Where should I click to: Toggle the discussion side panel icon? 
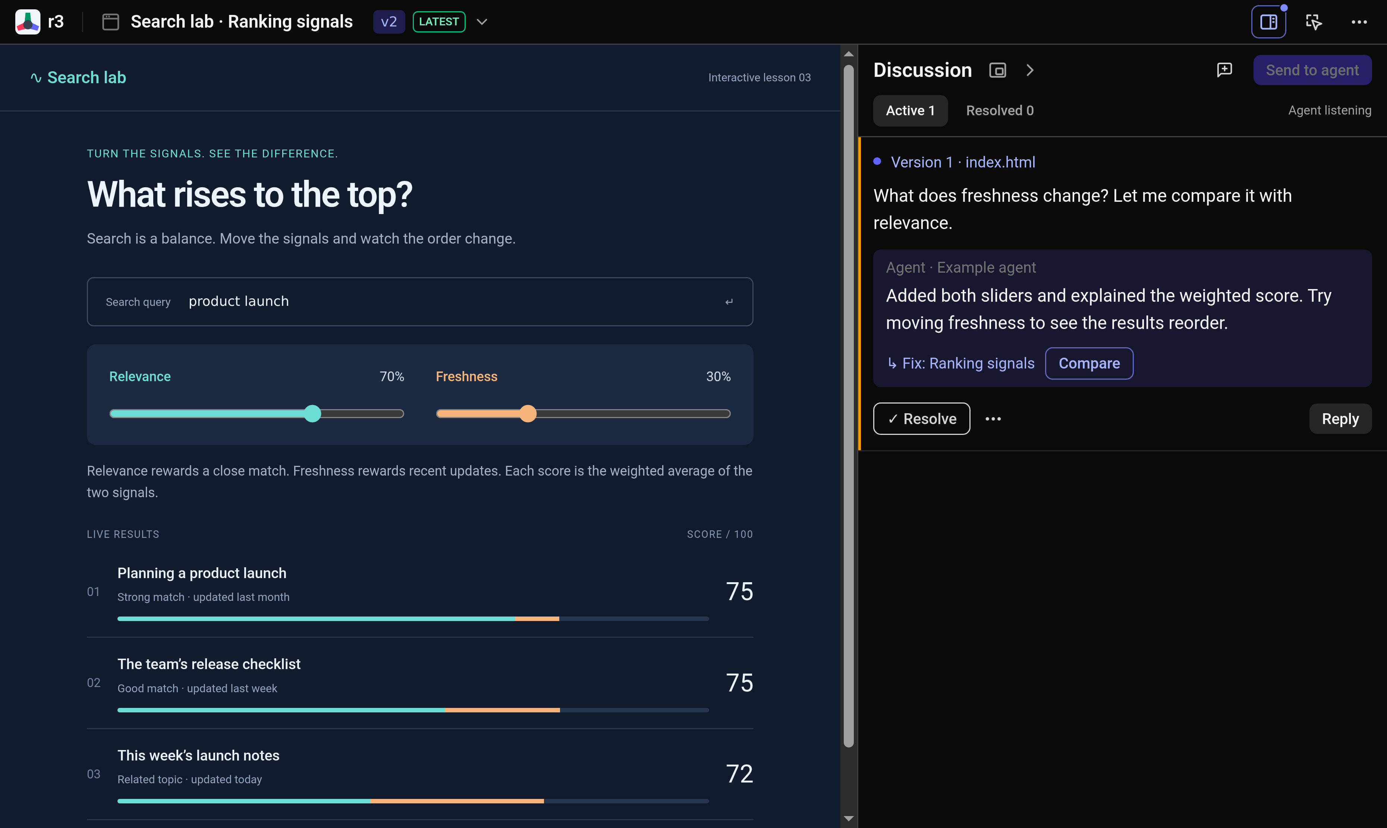coord(1268,22)
